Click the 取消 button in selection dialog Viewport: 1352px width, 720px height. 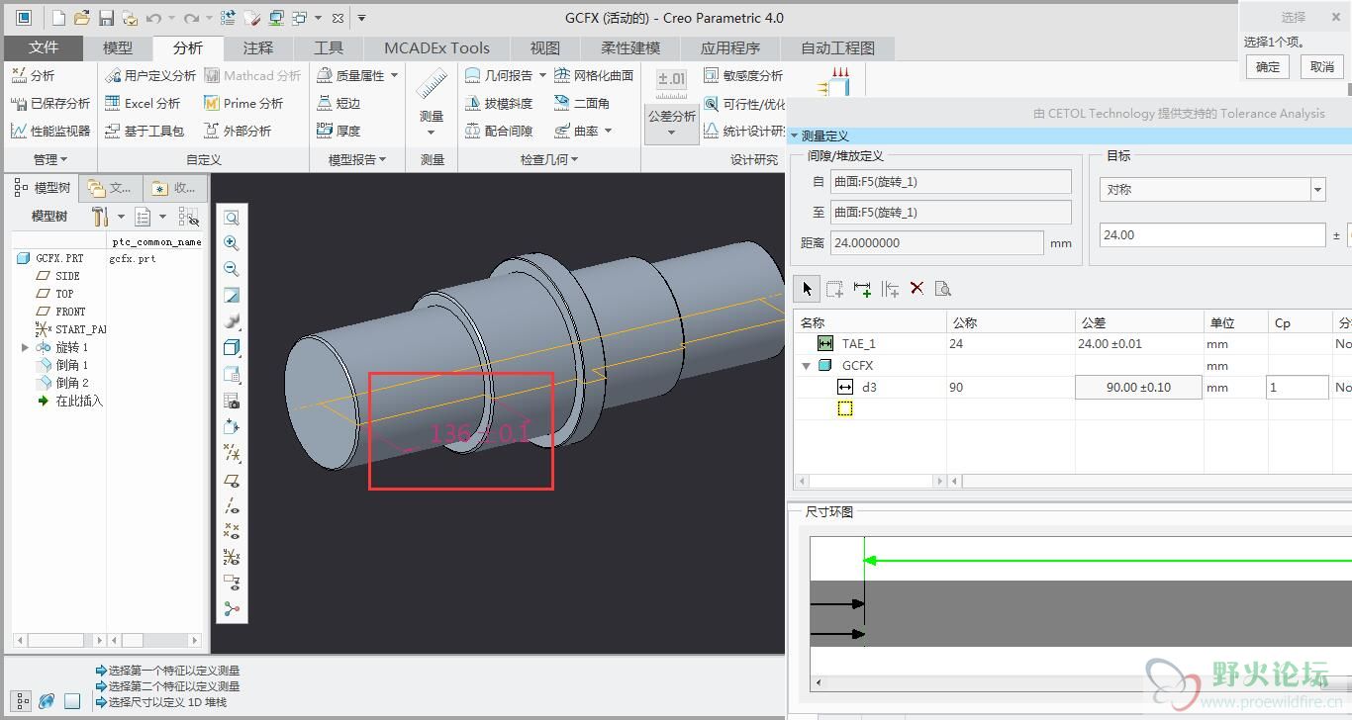1321,67
